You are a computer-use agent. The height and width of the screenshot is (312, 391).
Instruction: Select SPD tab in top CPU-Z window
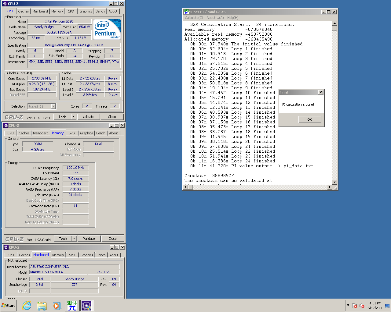(71, 11)
